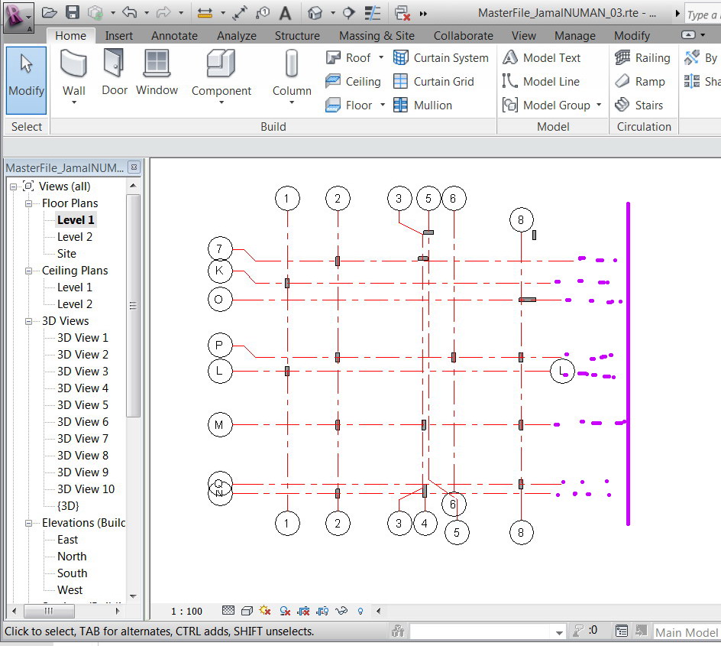
Task: Click the Open file icon in quick access toolbar
Action: pyautogui.click(x=49, y=13)
